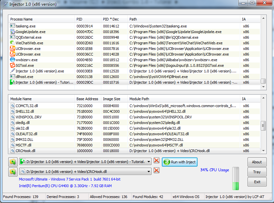Click the module list scrollbar thumb
This screenshot has width=274, height=203.
coord(263,126)
